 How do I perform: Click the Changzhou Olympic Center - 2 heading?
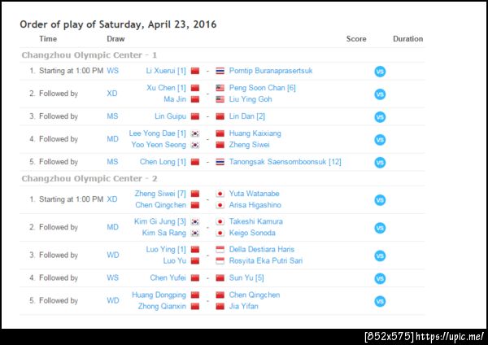(89, 178)
